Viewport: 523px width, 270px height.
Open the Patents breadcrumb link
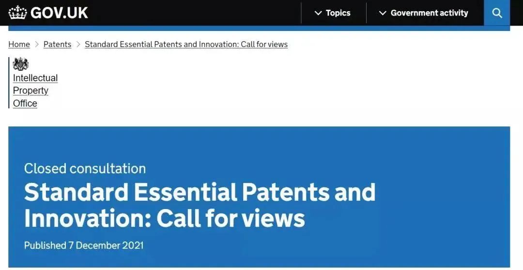click(x=57, y=45)
